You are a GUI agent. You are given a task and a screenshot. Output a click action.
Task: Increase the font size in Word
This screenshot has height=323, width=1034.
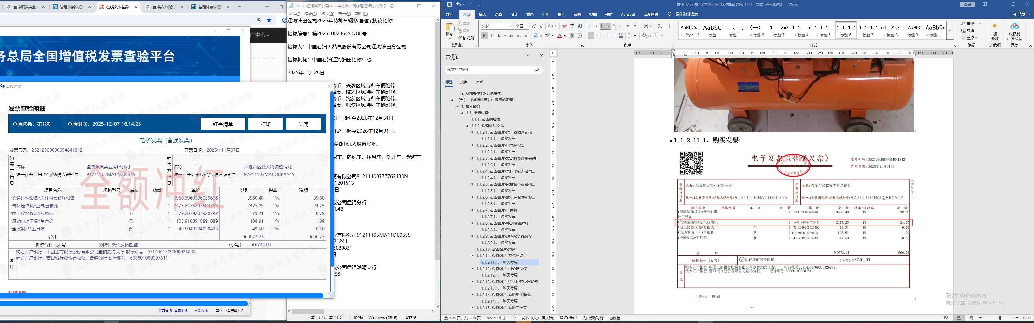(x=533, y=26)
